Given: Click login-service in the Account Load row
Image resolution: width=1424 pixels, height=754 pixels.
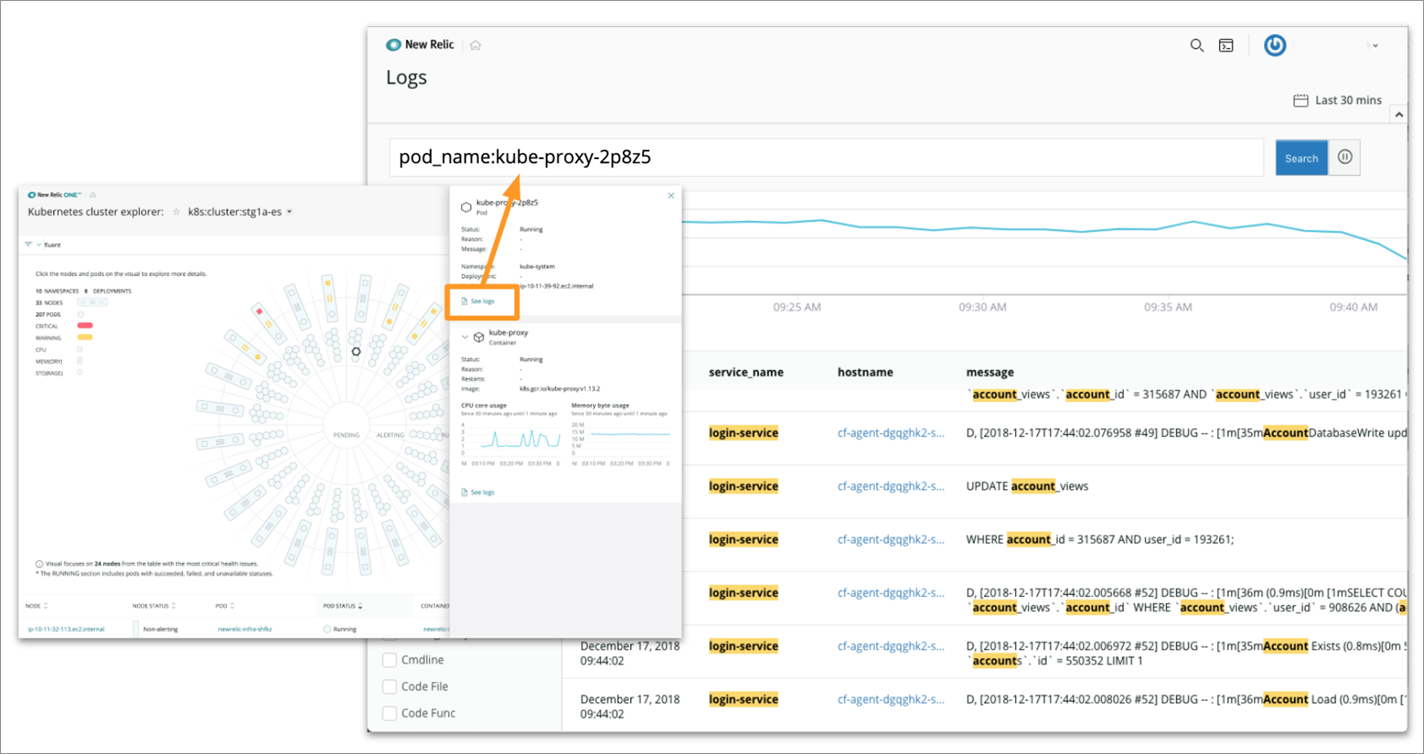Looking at the screenshot, I should (743, 699).
